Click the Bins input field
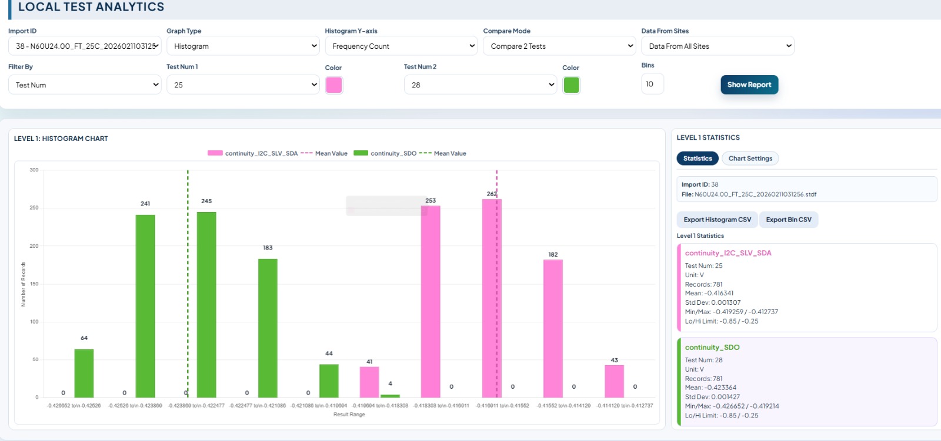941x441 pixels. pos(652,84)
